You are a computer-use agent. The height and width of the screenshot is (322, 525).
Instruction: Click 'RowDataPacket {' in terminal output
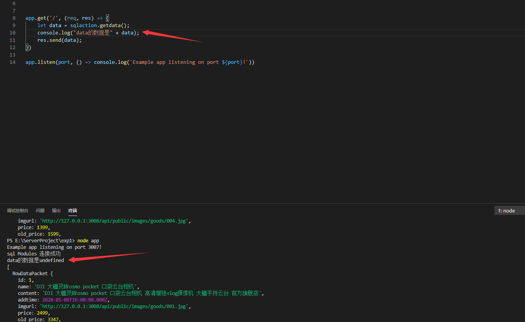pyautogui.click(x=32, y=274)
